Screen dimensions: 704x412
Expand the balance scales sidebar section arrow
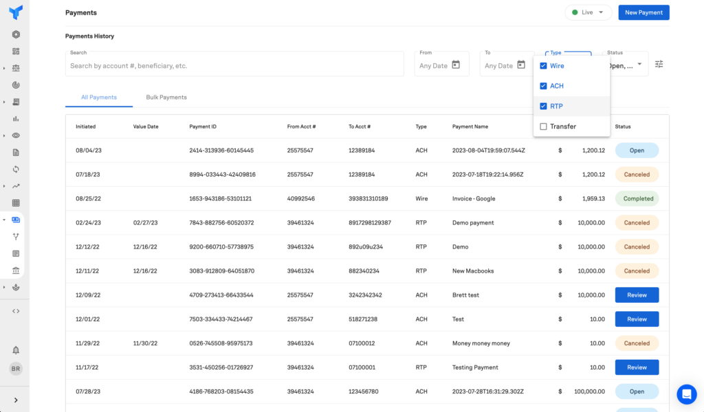4,68
